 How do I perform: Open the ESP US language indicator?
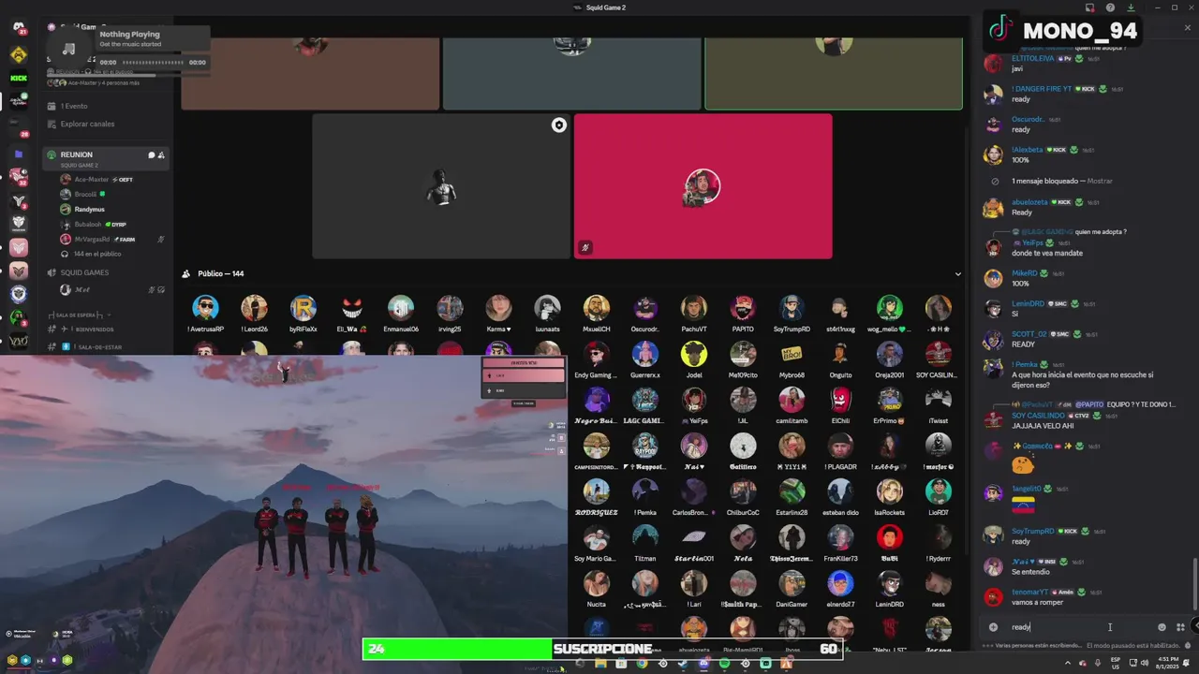pos(1116,664)
